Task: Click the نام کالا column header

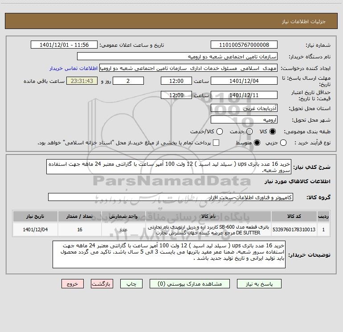Action: pyautogui.click(x=208, y=217)
